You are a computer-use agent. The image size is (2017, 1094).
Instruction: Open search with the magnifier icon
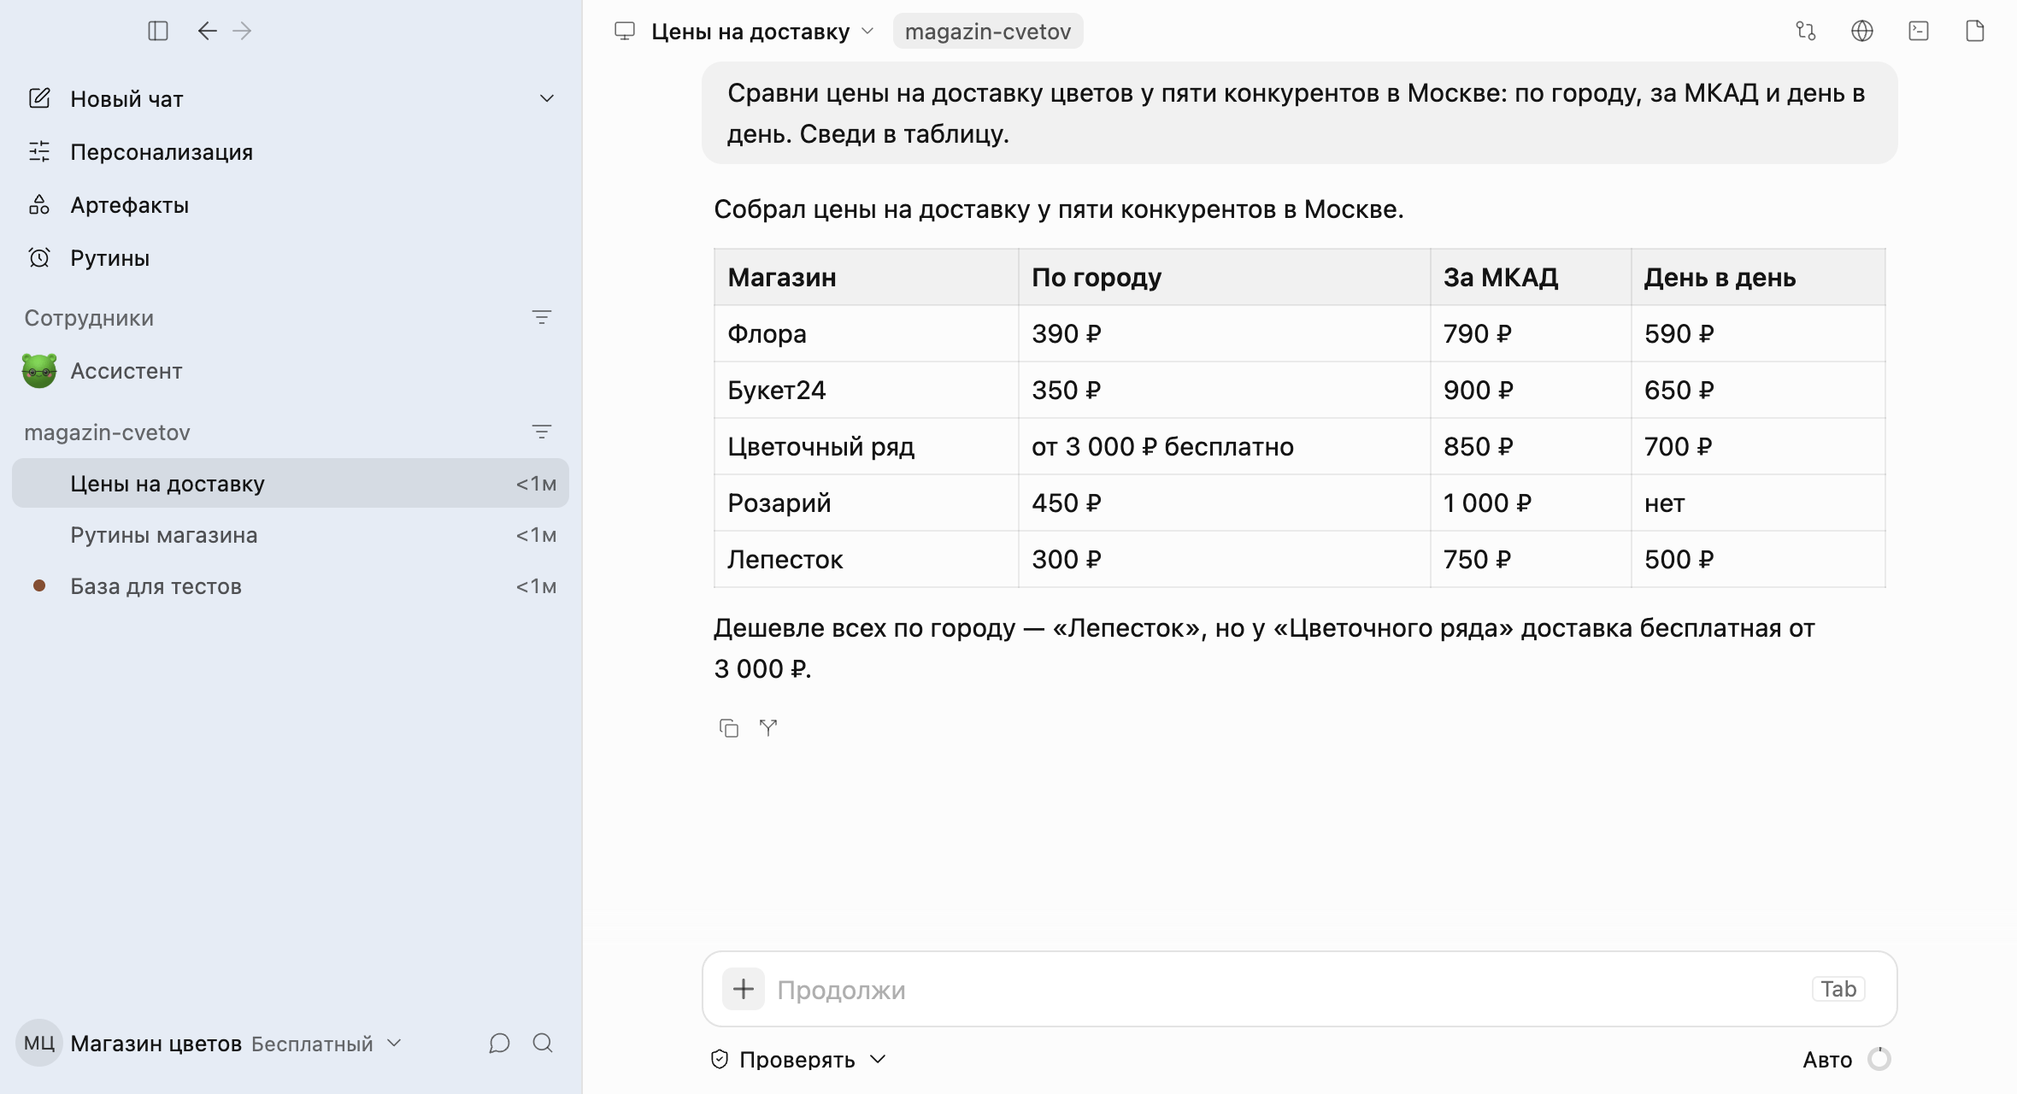tap(543, 1044)
